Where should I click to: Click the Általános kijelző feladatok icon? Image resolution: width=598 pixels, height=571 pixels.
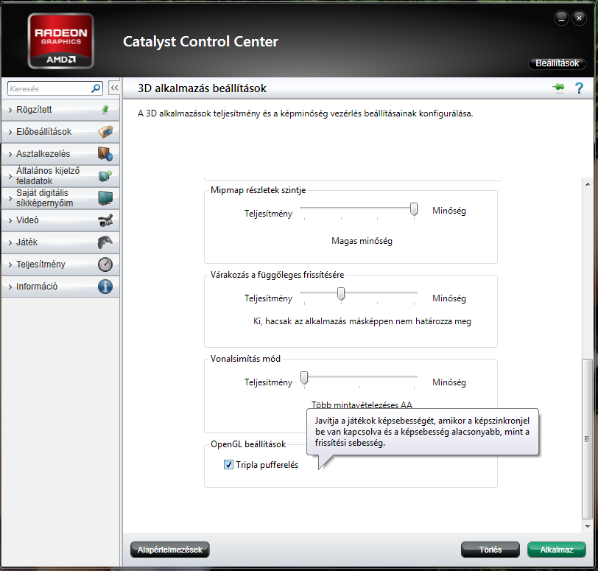(105, 176)
